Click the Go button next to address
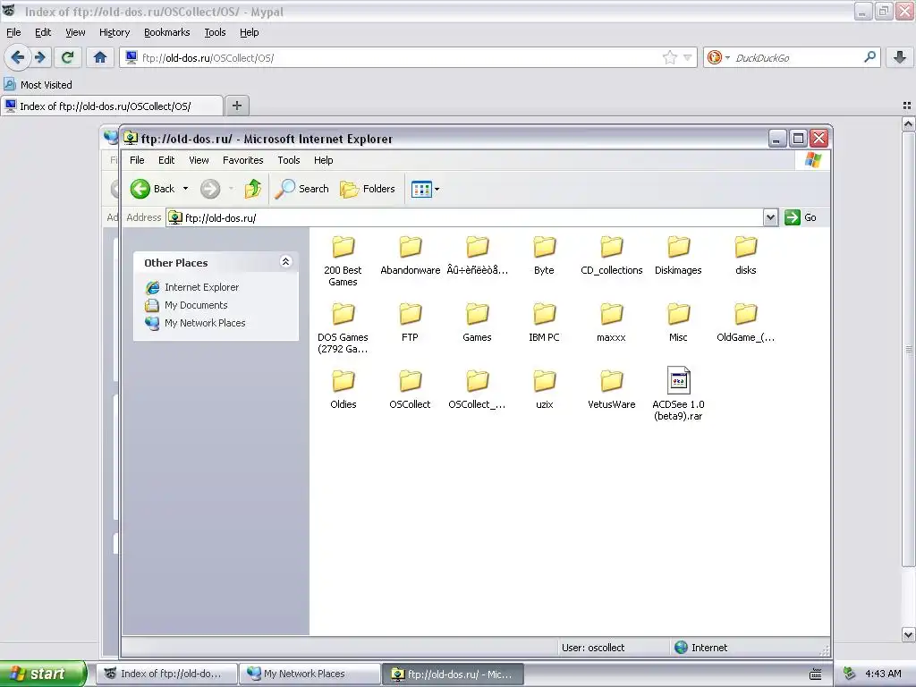The height and width of the screenshot is (687, 916). pos(801,217)
